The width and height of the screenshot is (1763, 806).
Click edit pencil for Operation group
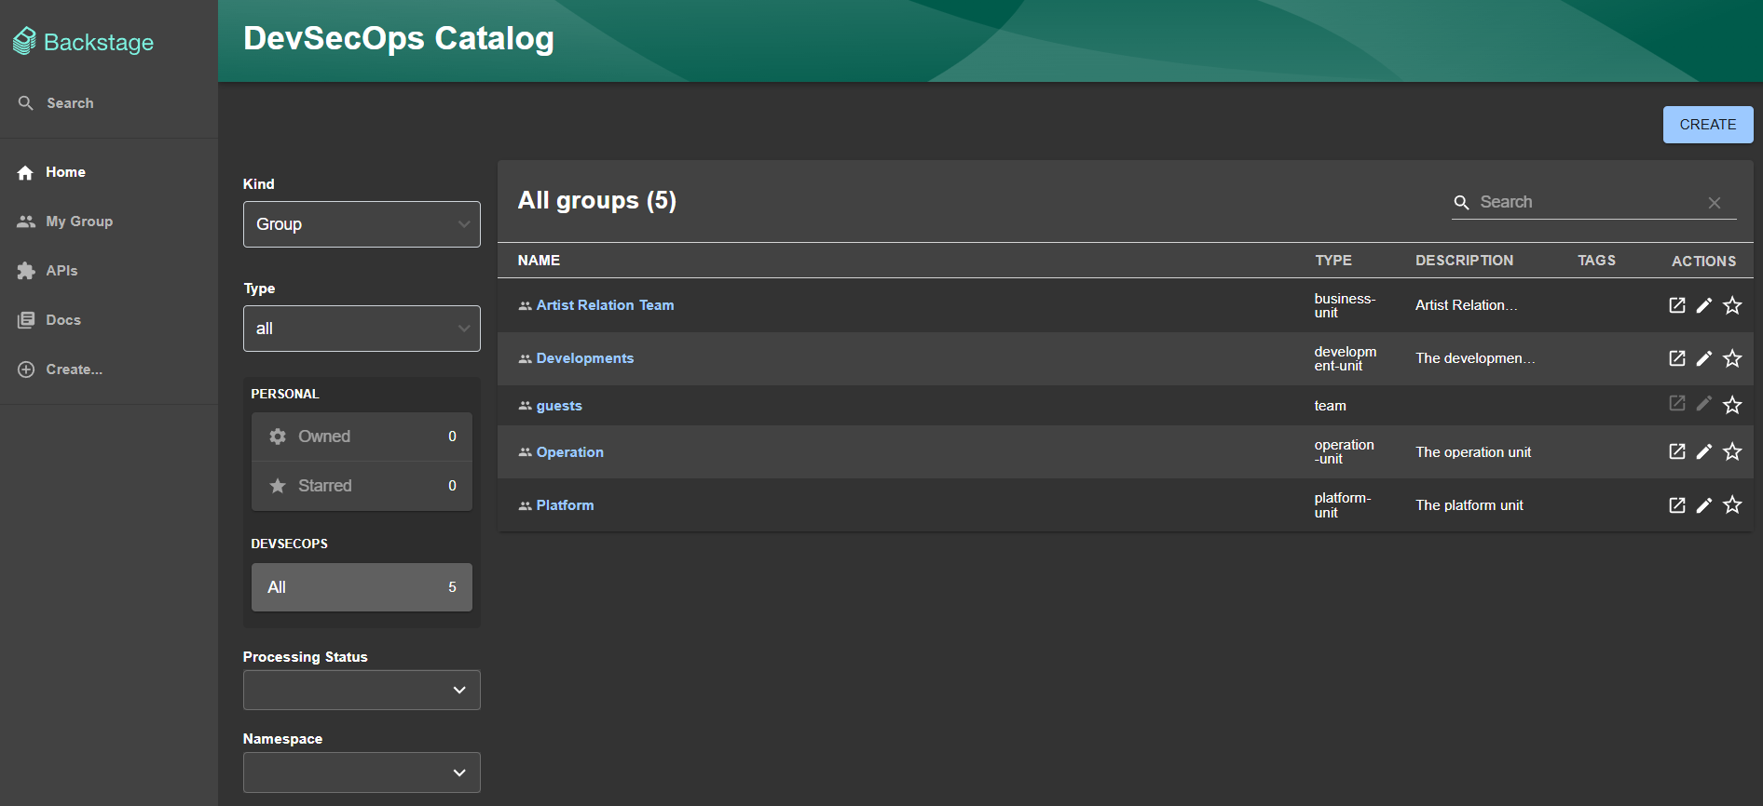[1703, 451]
